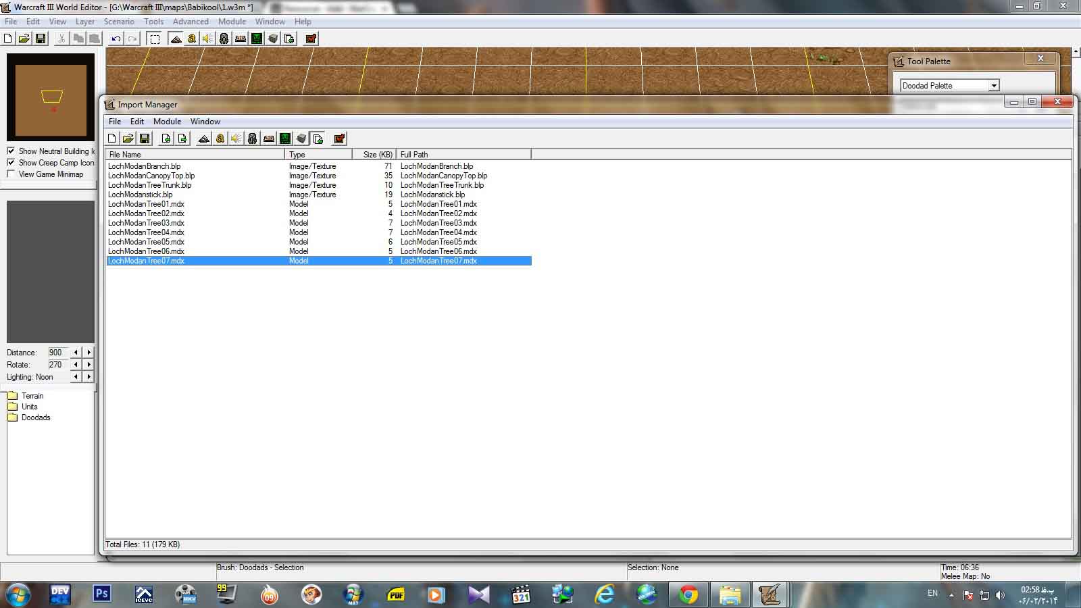The image size is (1081, 608).
Task: Open Help menu in World Editor
Action: 303,22
